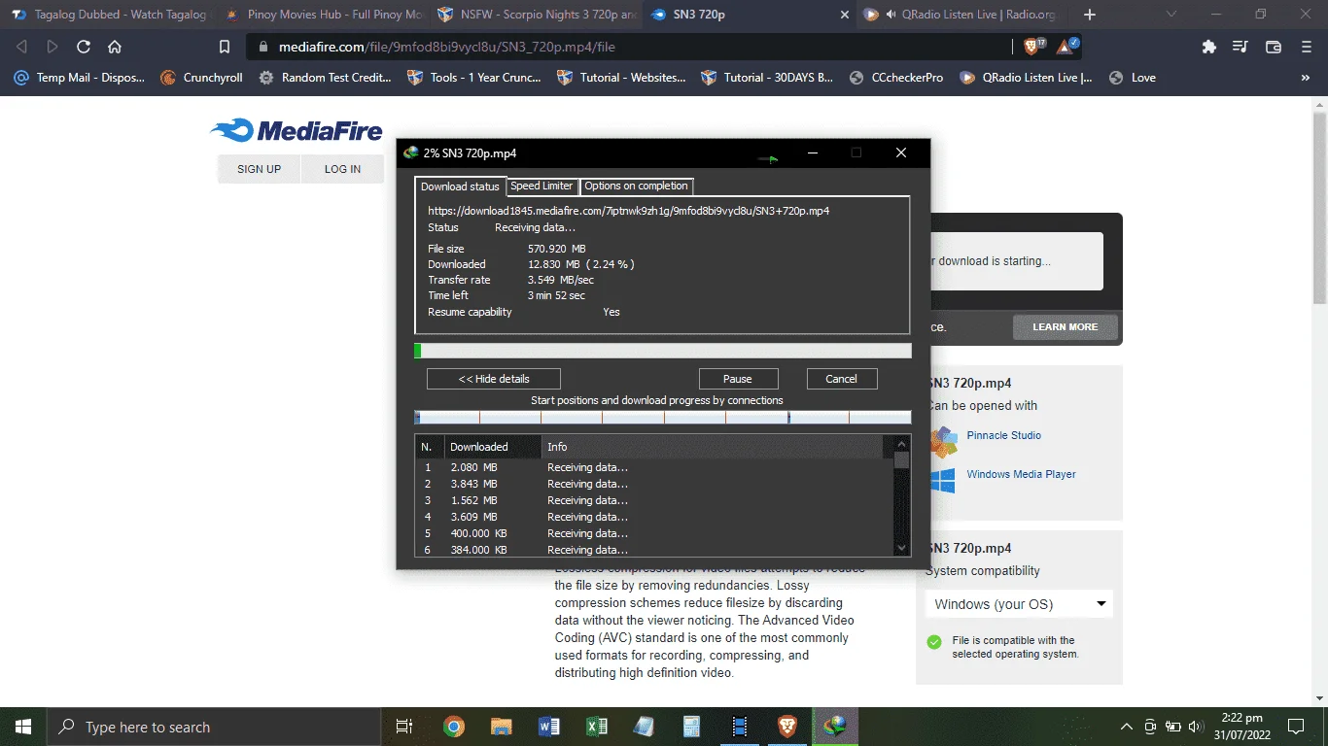
Task: Expand the hidden bookmarks overflow chevron
Action: 1306,78
